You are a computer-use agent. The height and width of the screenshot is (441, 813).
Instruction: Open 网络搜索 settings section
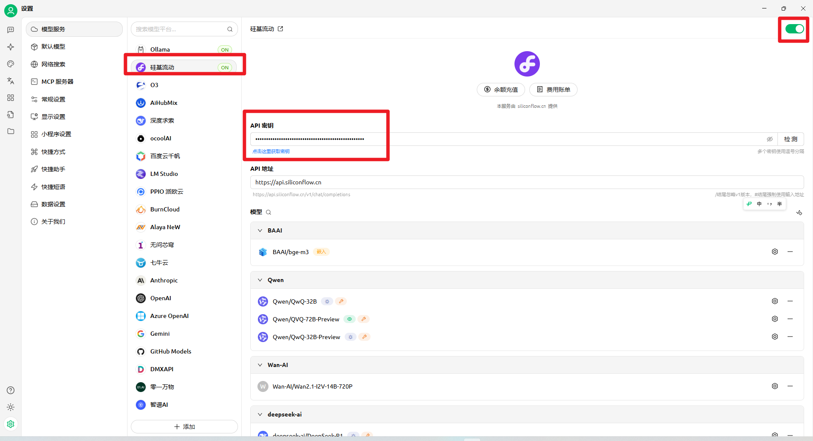tap(74, 64)
